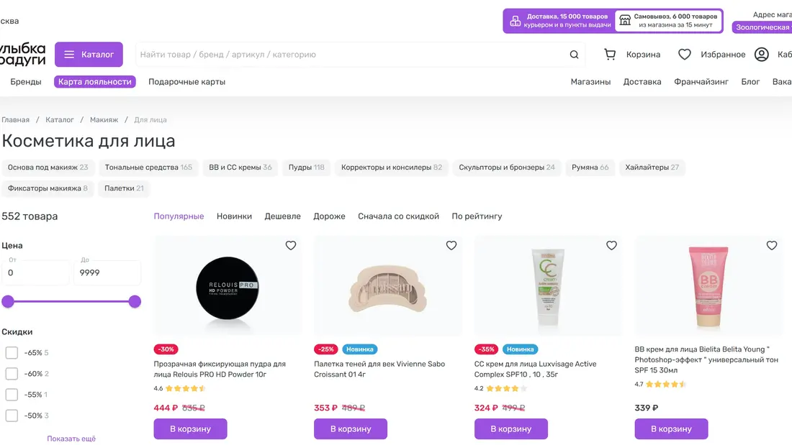Click the search magnifier icon
The width and height of the screenshot is (792, 445).
pos(574,55)
